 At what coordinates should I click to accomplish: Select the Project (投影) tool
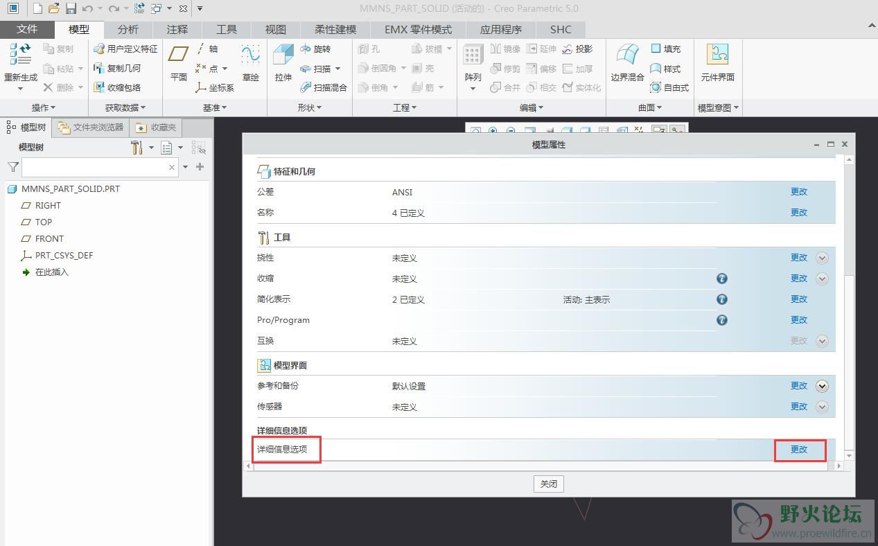577,49
